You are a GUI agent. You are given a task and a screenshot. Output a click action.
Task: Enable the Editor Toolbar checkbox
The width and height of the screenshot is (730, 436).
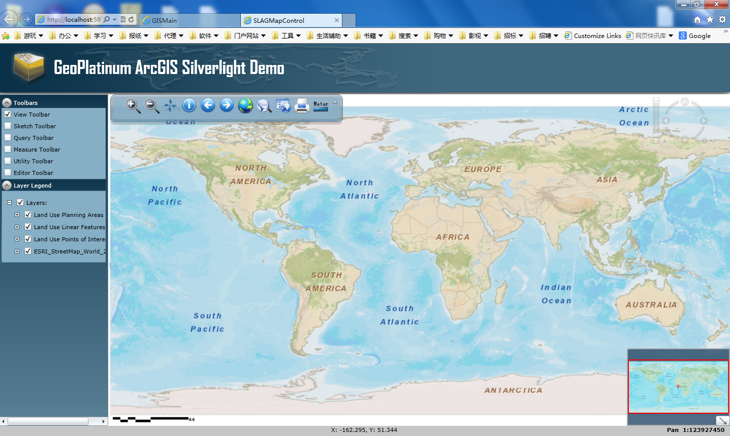click(8, 172)
